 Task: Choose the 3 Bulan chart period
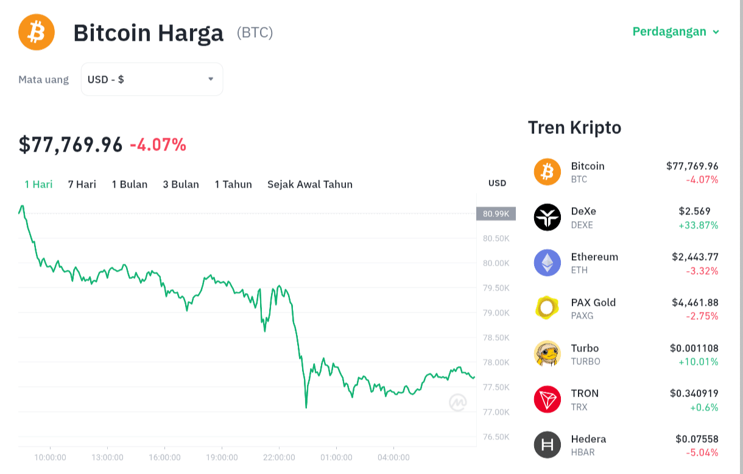[x=181, y=184]
